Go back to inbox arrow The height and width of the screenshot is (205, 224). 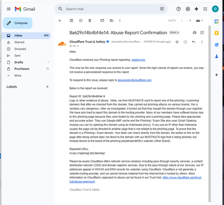point(60,21)
